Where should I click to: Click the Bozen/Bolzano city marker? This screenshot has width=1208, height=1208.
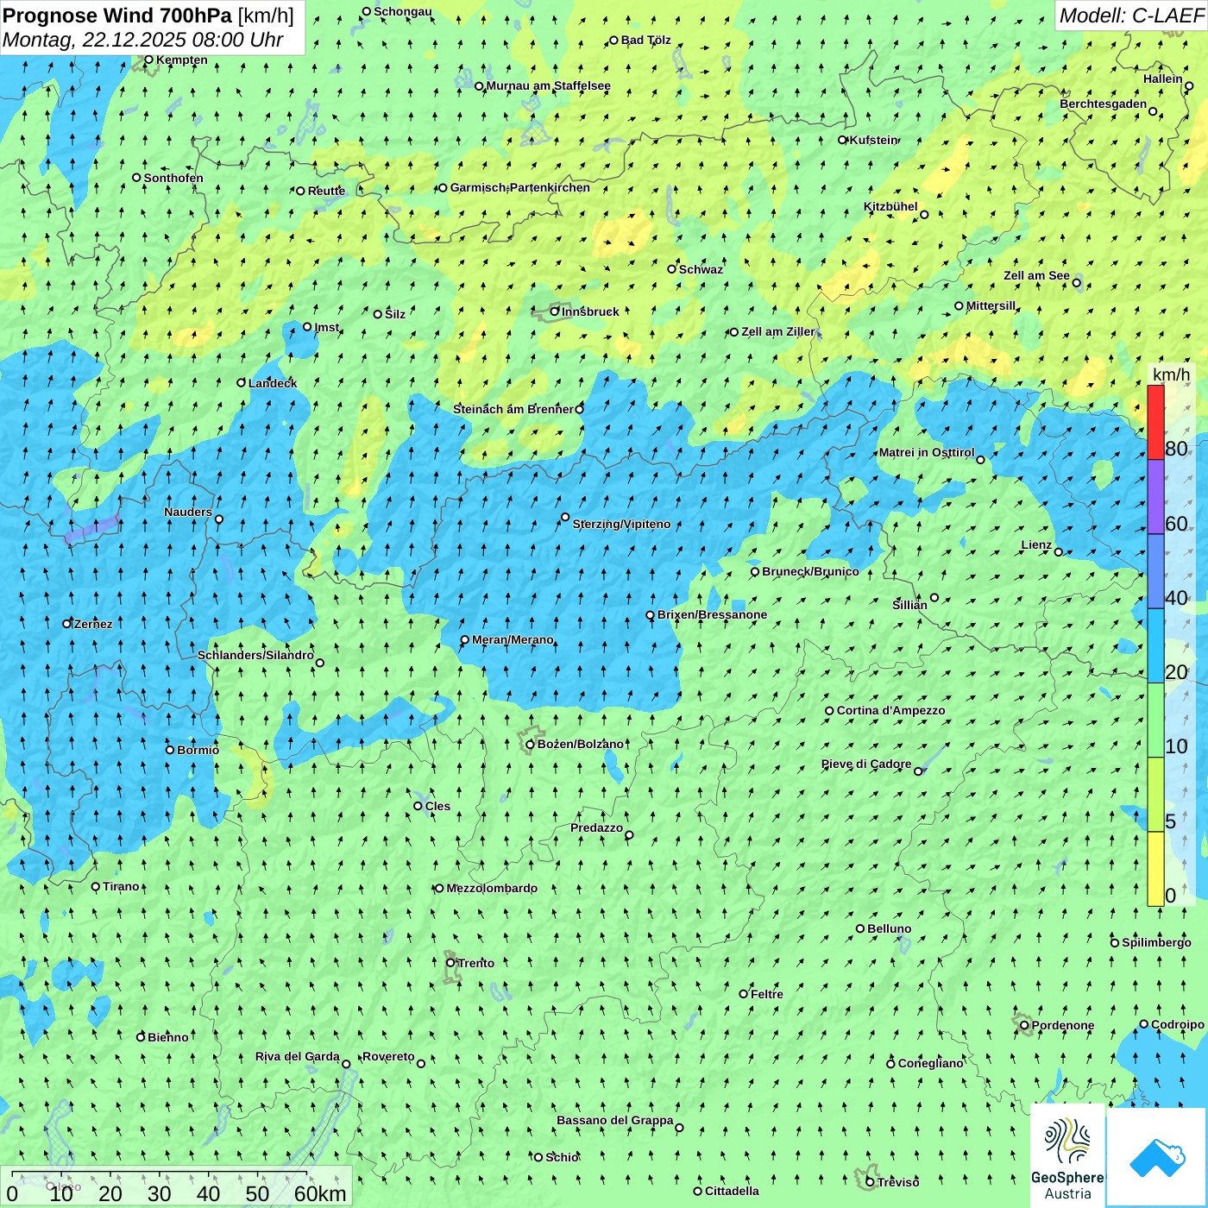(x=530, y=745)
